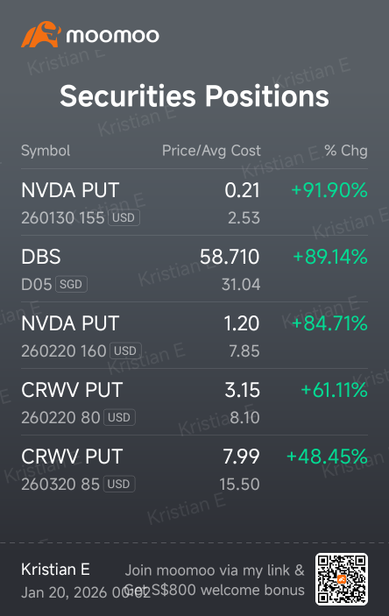Click the USD badge on NVDA 260220 160
Screen dimensions: 389x616
pyautogui.click(x=125, y=350)
